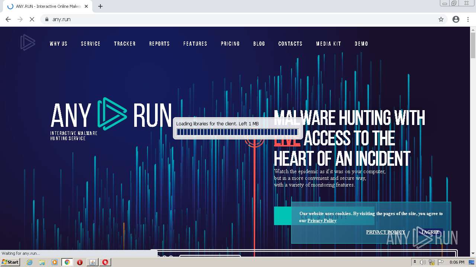
Task: Bookmark this page with the star
Action: (441, 19)
